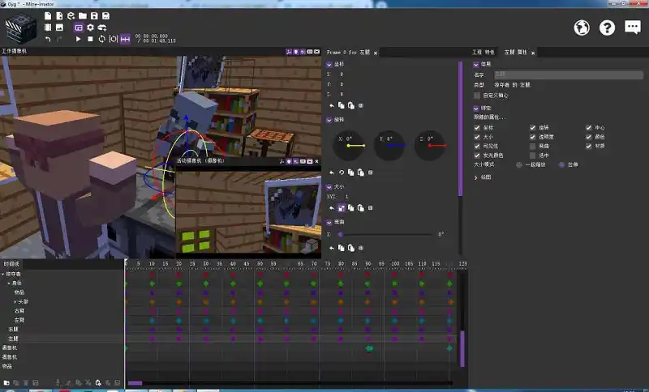649x392 pixels.
Task: Toggle 透明度 inherit checkbox
Action: coord(533,137)
